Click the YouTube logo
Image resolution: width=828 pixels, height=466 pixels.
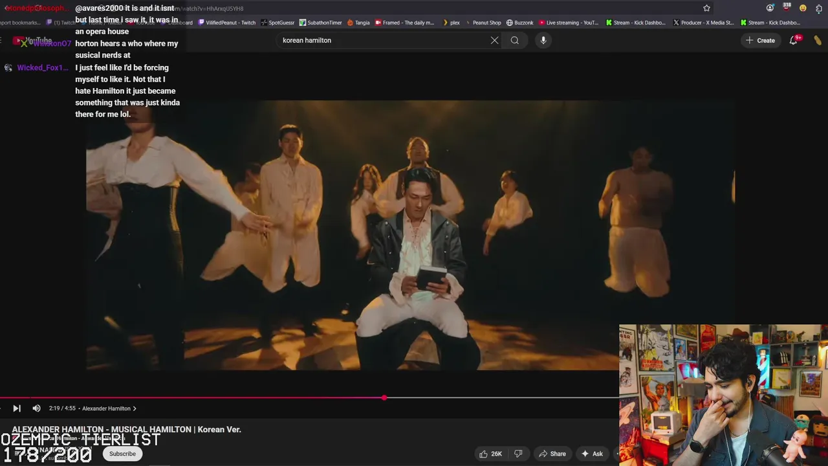coord(32,41)
